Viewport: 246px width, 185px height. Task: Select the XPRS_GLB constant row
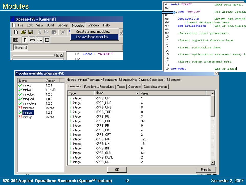[139, 153]
